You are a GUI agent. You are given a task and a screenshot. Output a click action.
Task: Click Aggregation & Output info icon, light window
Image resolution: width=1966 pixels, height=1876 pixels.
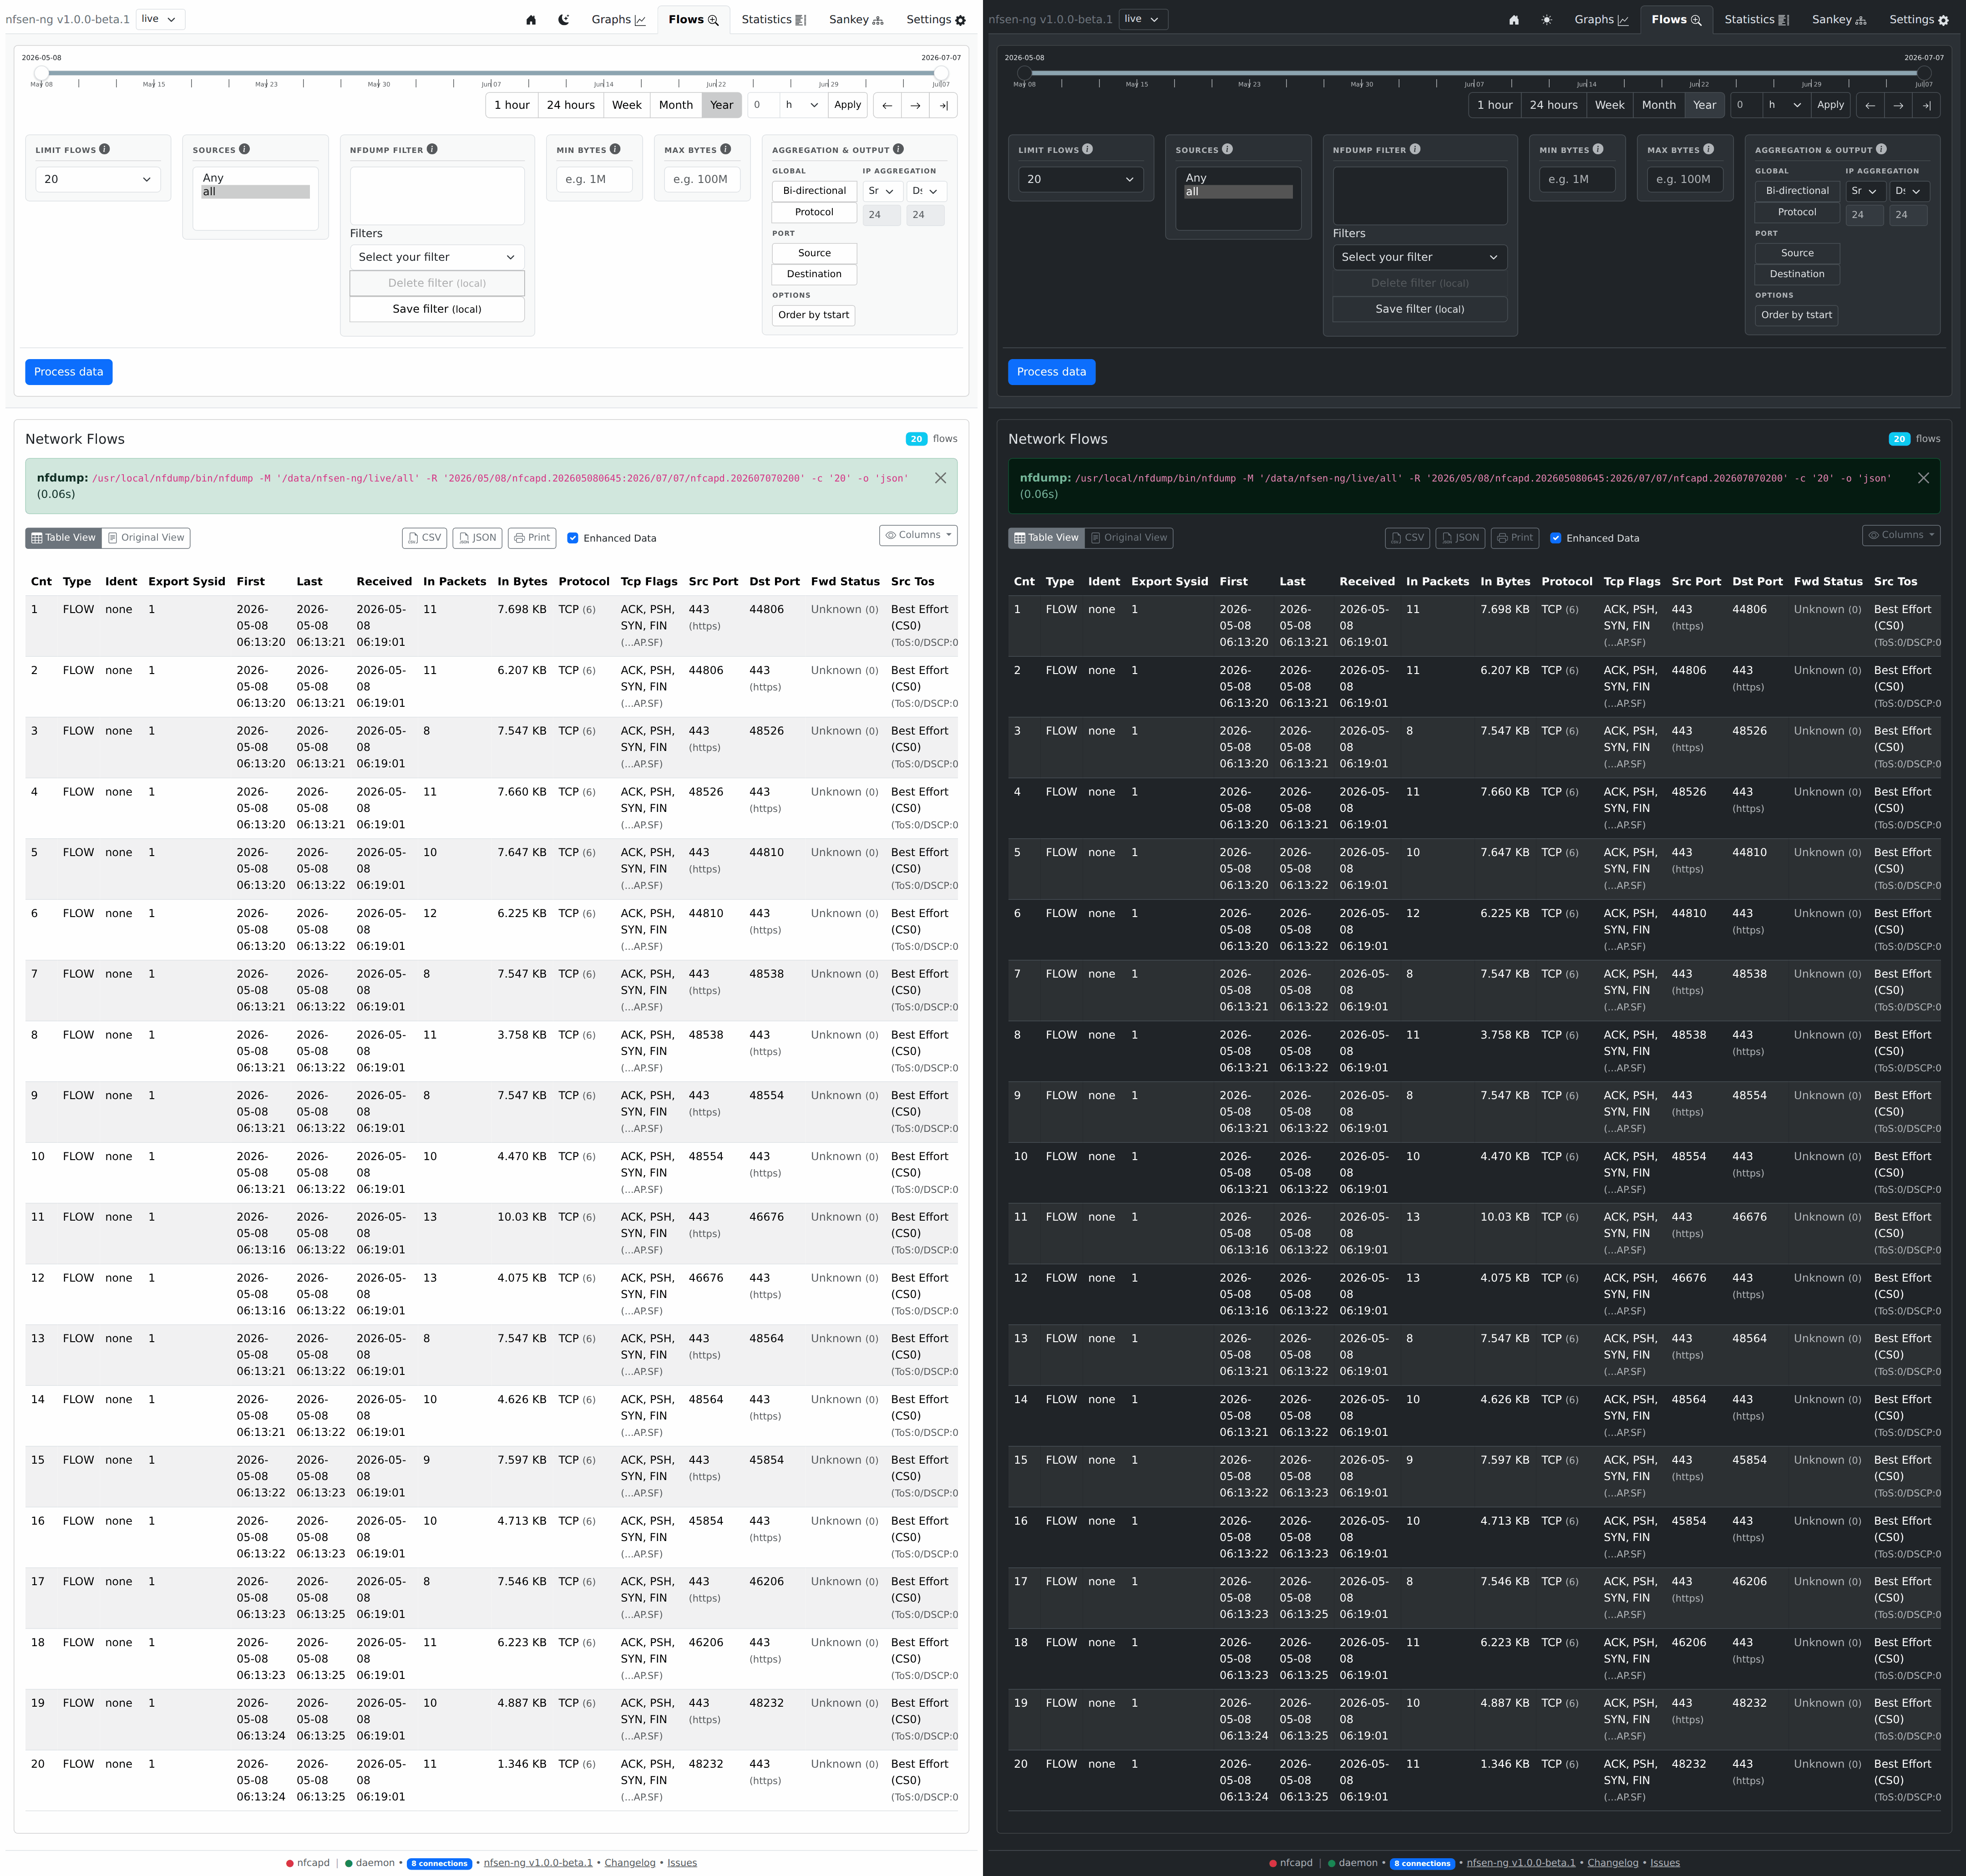pyautogui.click(x=898, y=149)
